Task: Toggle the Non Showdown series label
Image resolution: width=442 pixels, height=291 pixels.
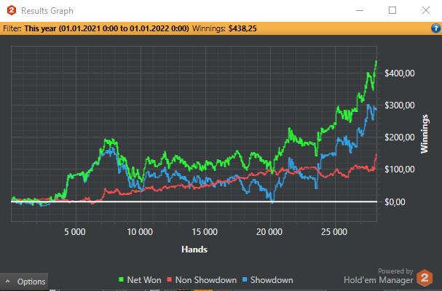Action: [206, 280]
